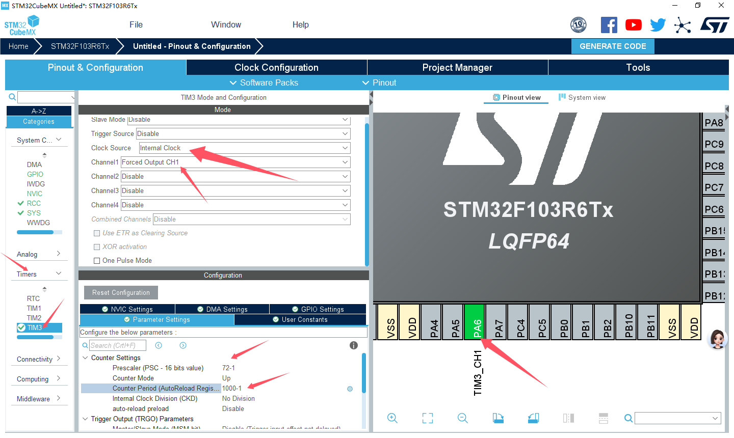Open the Facebook icon link
This screenshot has width=734, height=438.
tap(609, 25)
